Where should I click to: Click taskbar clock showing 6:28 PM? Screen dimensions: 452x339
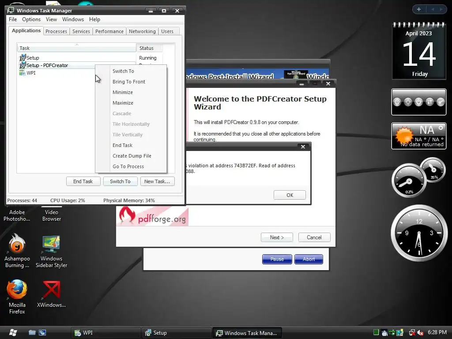[x=437, y=332]
